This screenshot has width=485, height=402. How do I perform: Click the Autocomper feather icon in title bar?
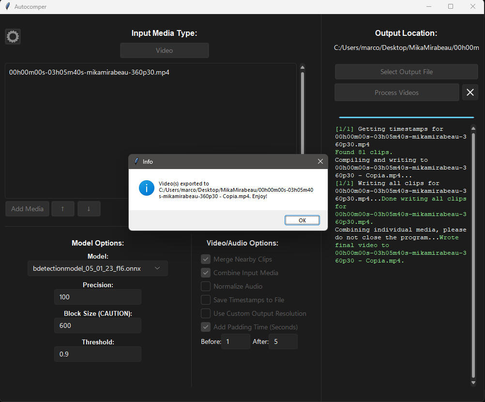(x=8, y=7)
